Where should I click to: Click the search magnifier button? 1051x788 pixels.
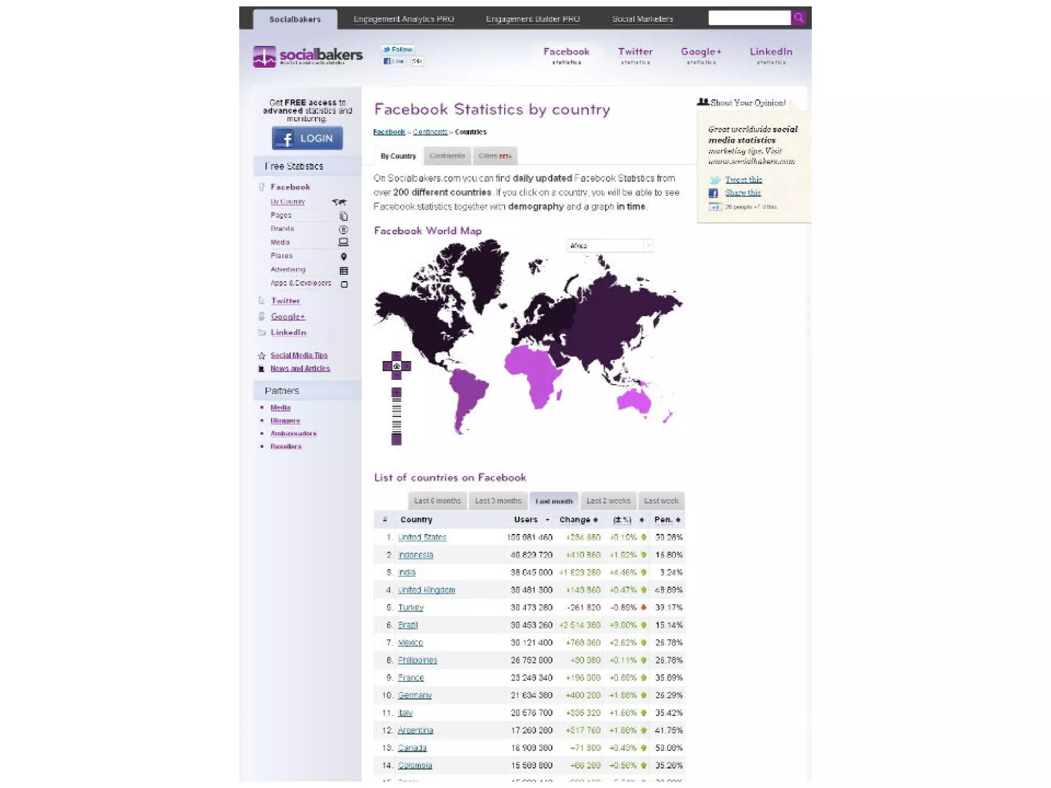click(798, 18)
